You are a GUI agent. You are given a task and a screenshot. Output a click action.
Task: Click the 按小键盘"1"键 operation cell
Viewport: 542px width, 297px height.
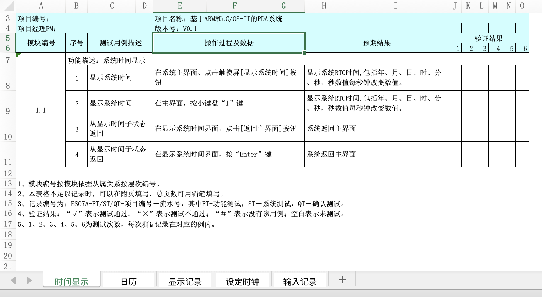point(229,103)
